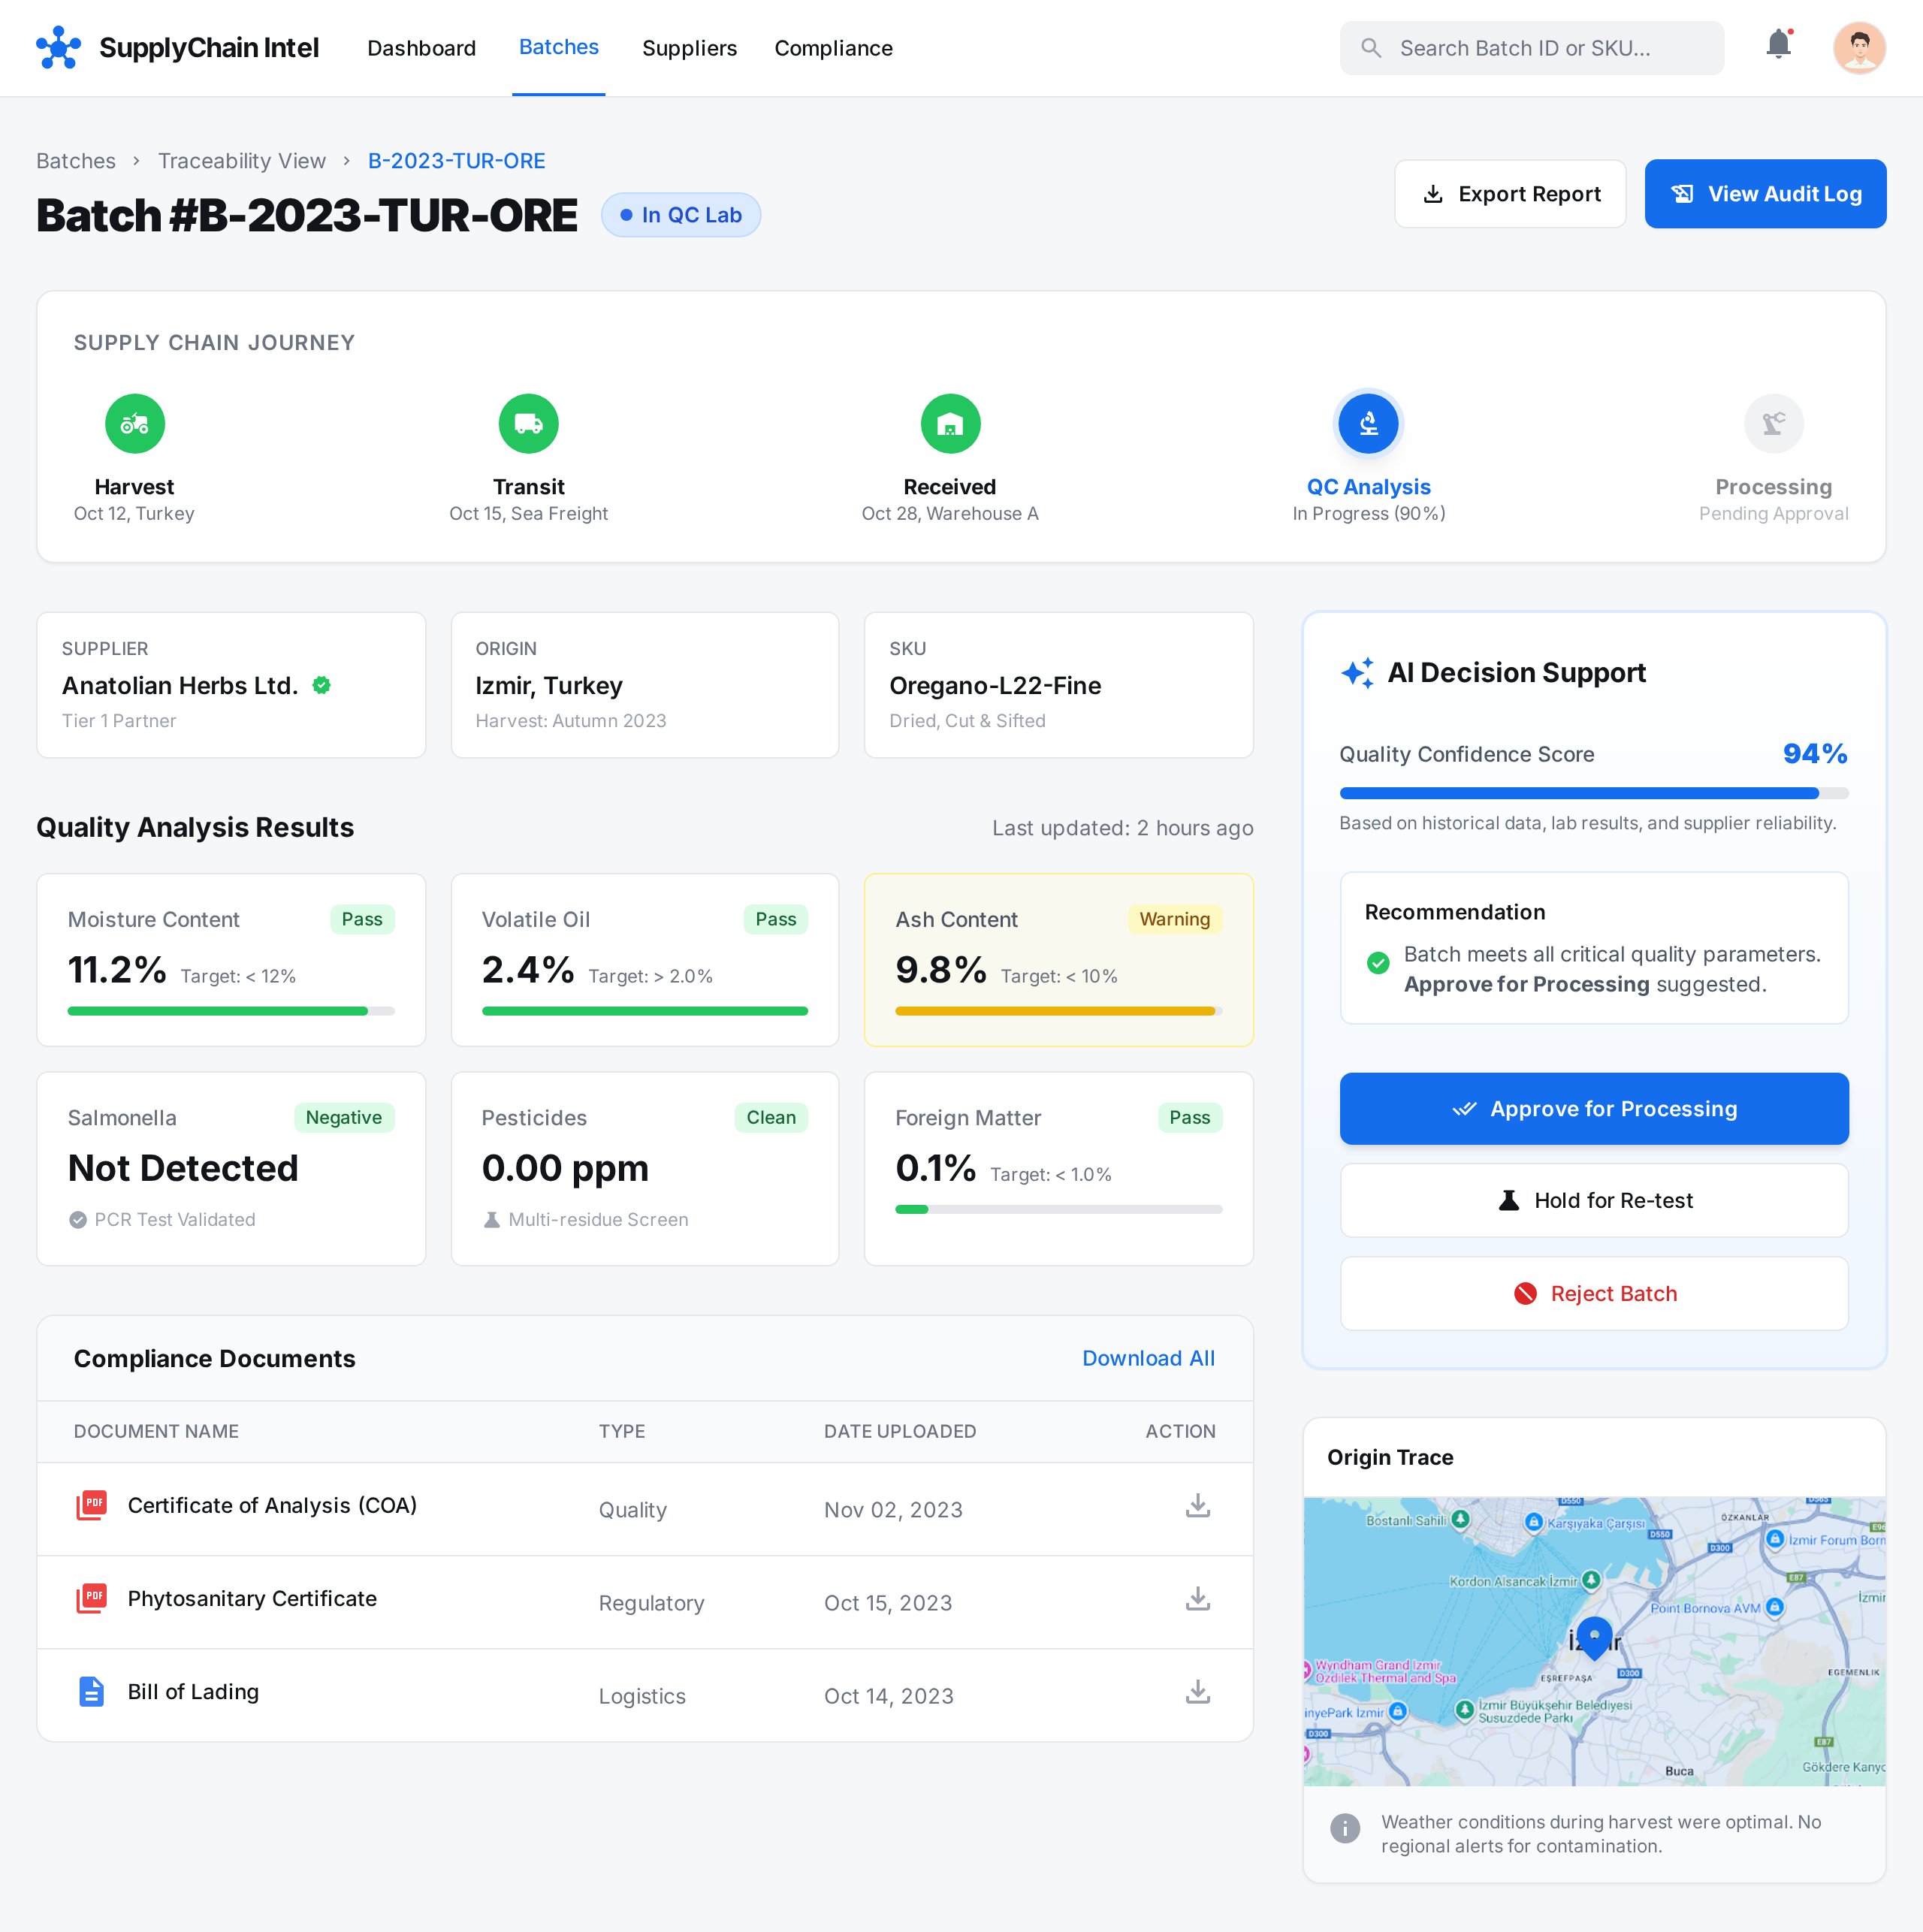Open View Audit Log

[x=1765, y=194]
